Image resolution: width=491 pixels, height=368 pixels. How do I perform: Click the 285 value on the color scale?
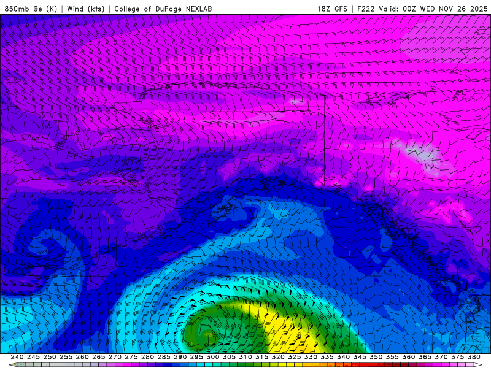[x=164, y=357]
